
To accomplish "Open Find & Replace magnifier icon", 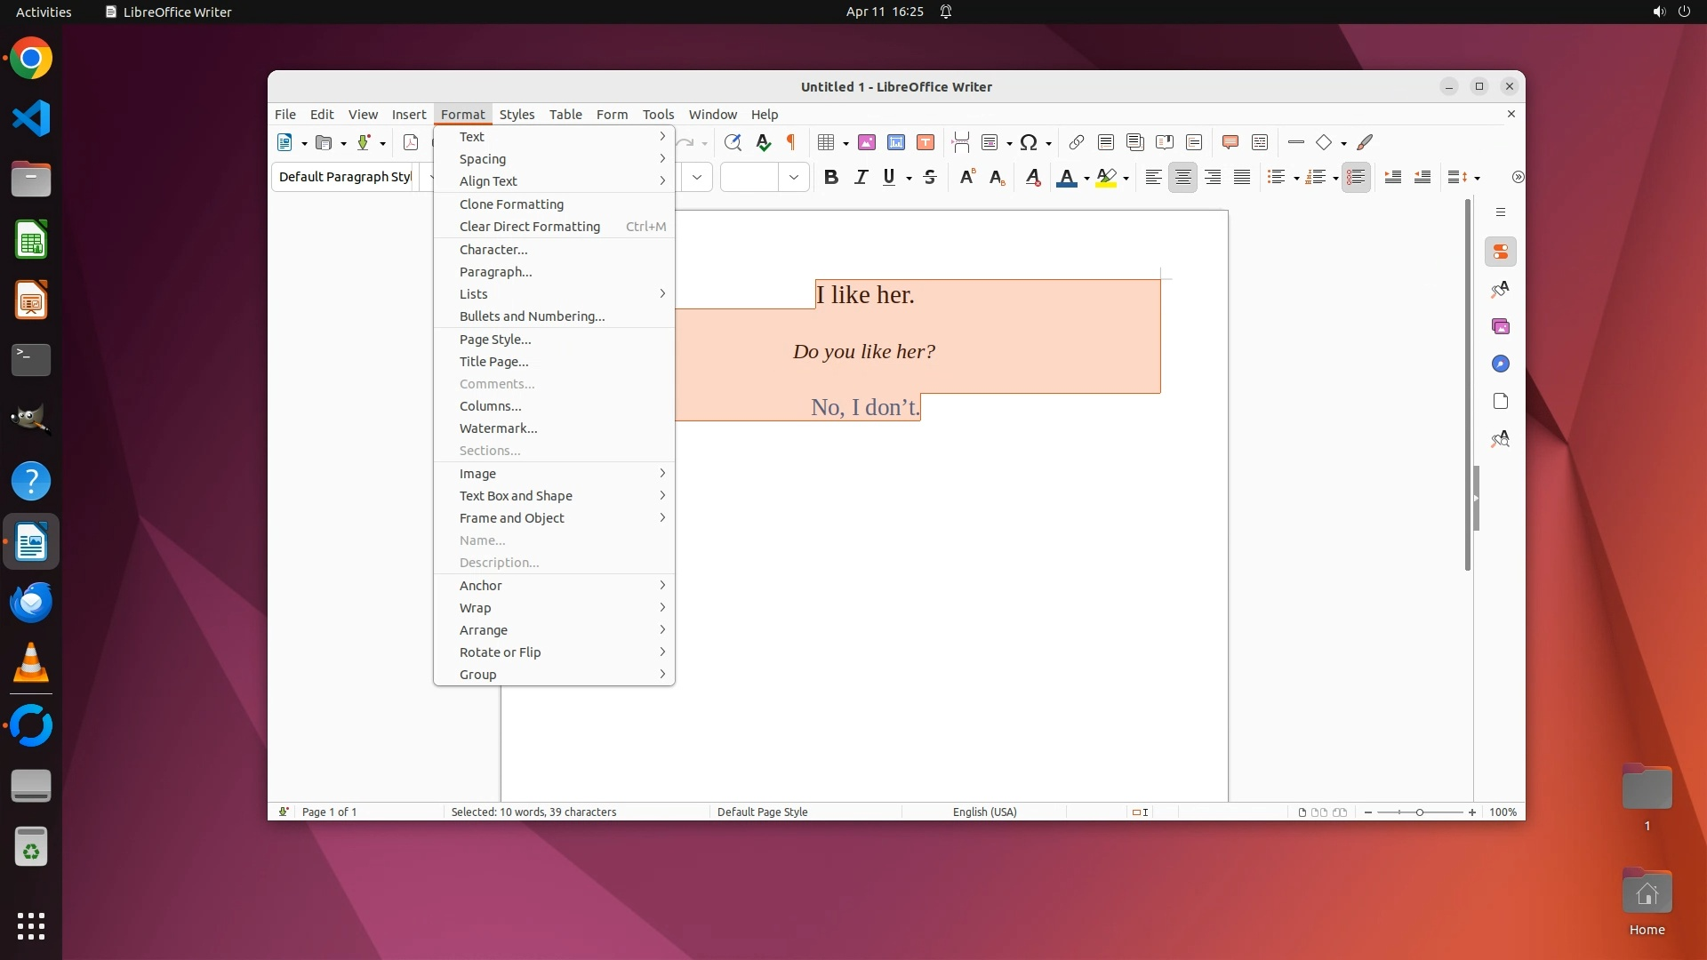I will [733, 142].
